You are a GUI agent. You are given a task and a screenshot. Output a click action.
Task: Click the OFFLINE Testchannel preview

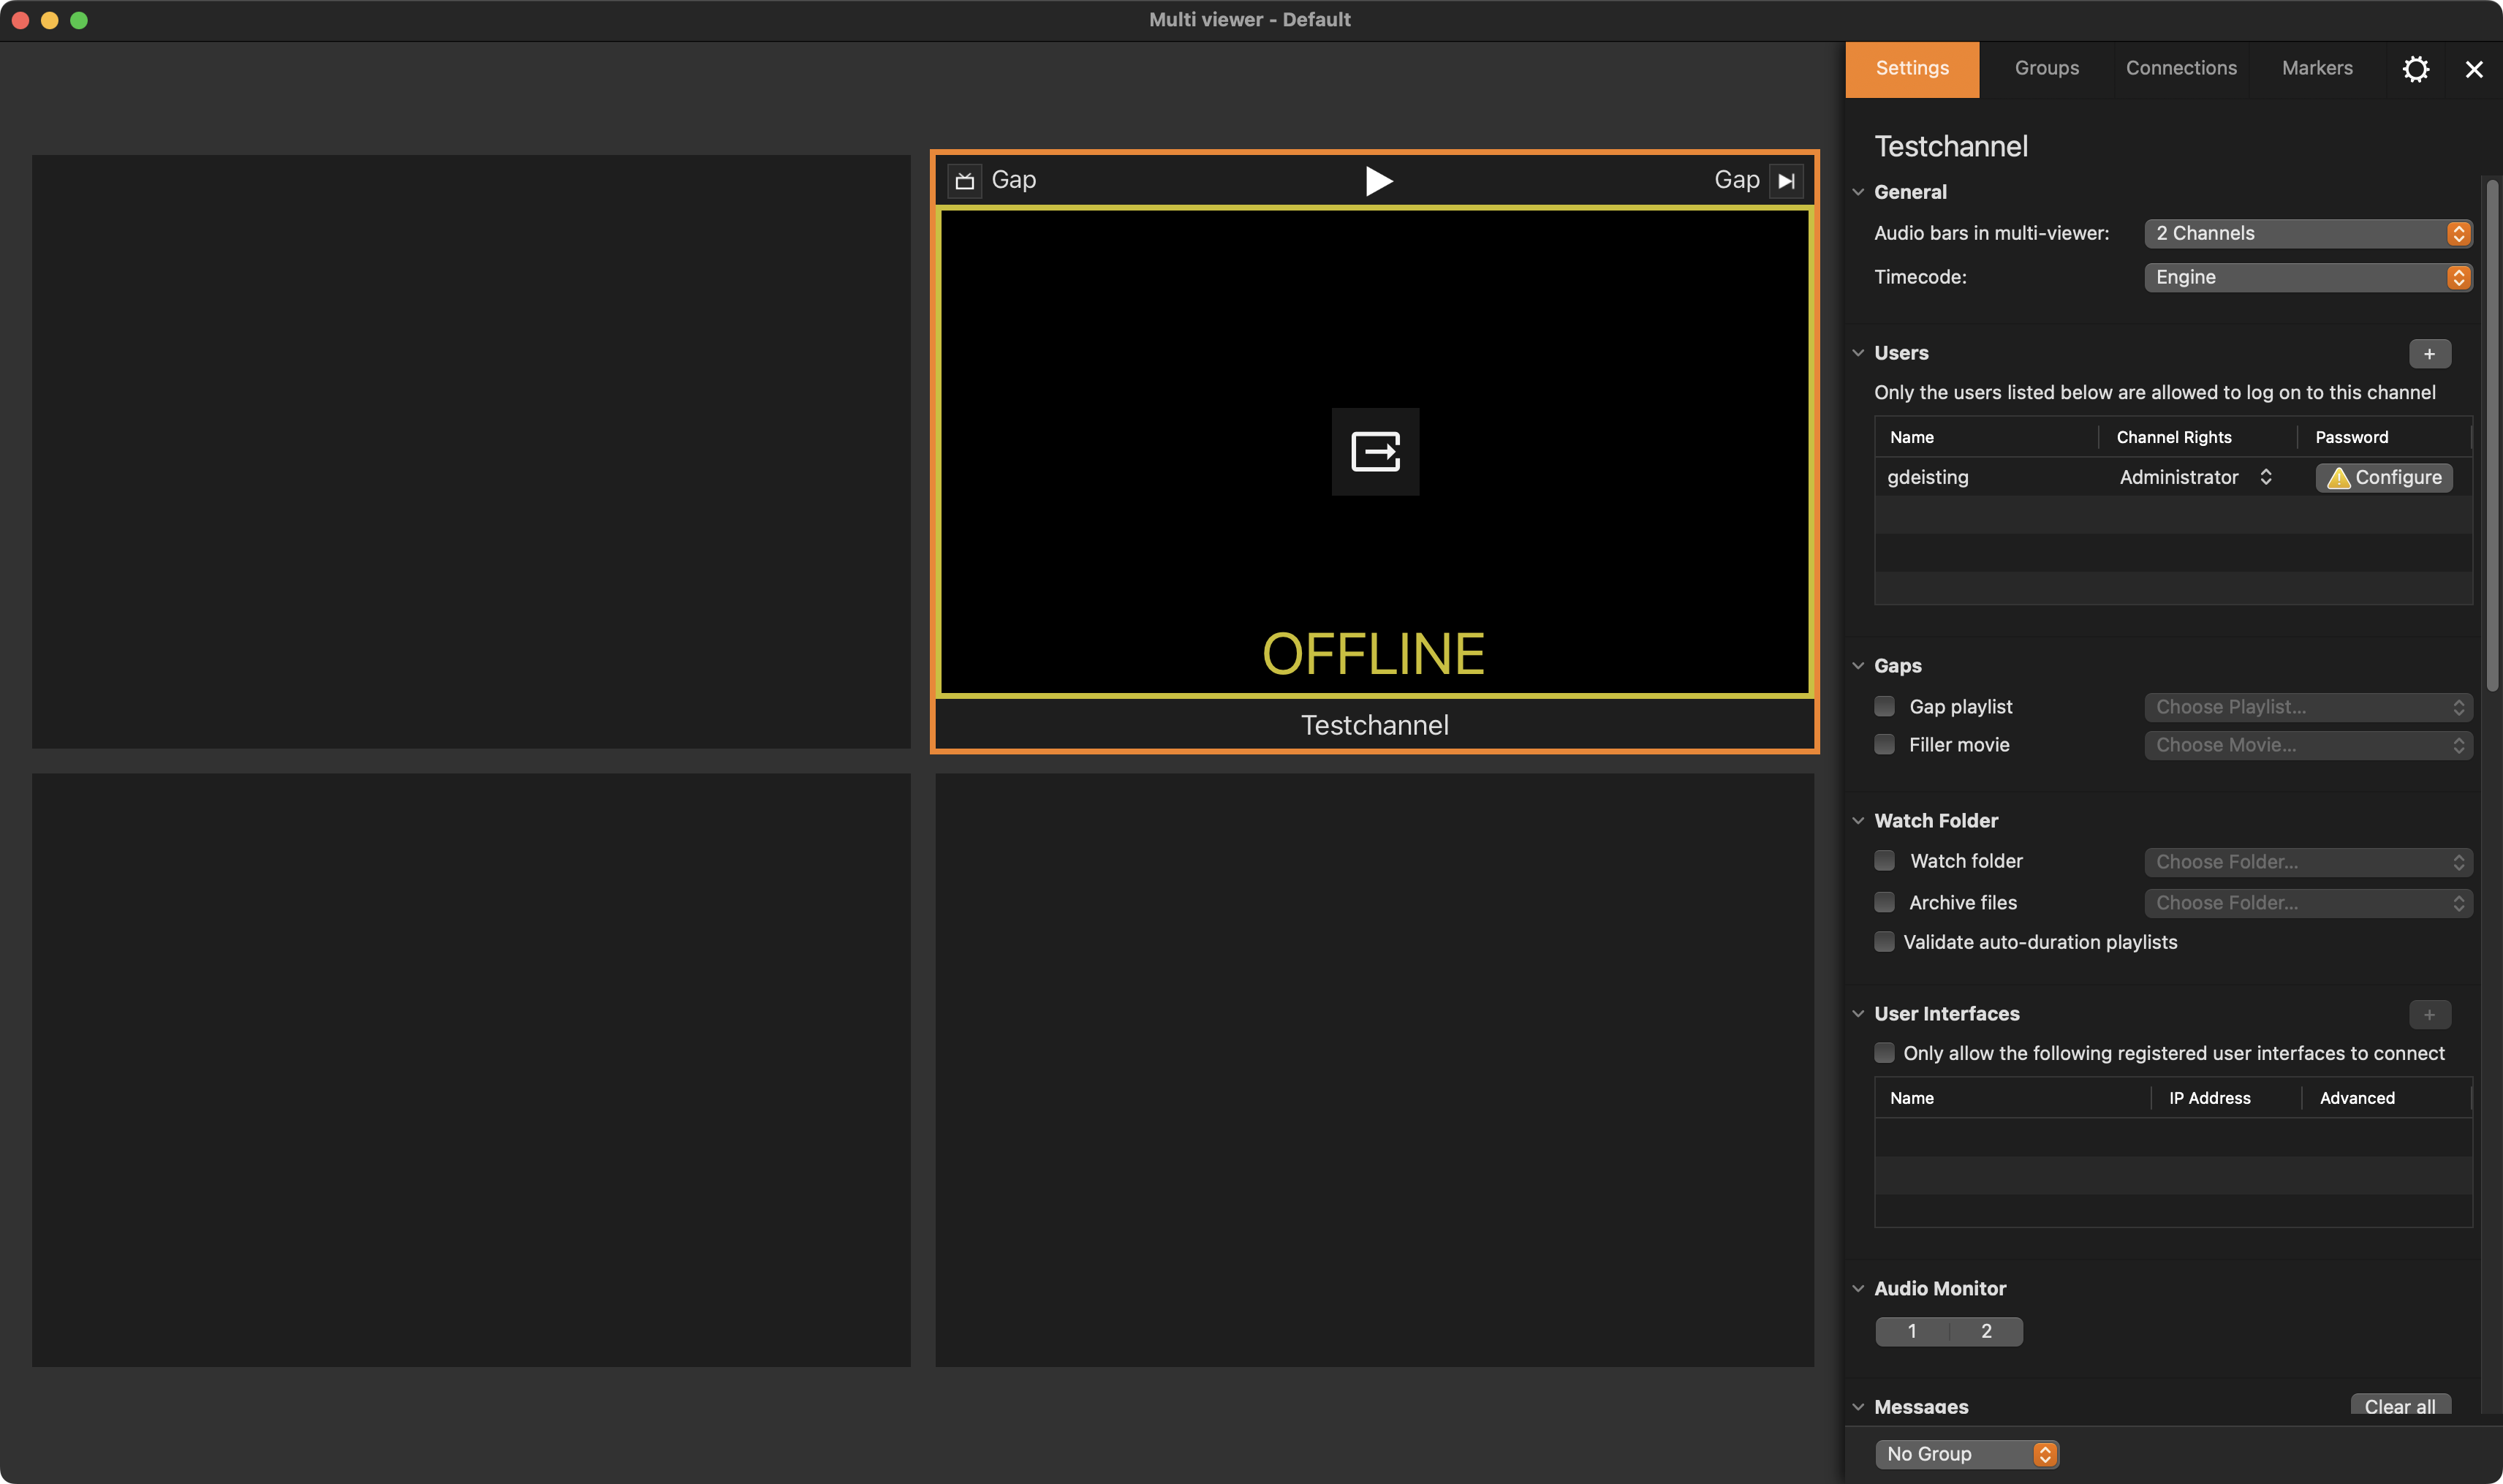coord(1375,452)
